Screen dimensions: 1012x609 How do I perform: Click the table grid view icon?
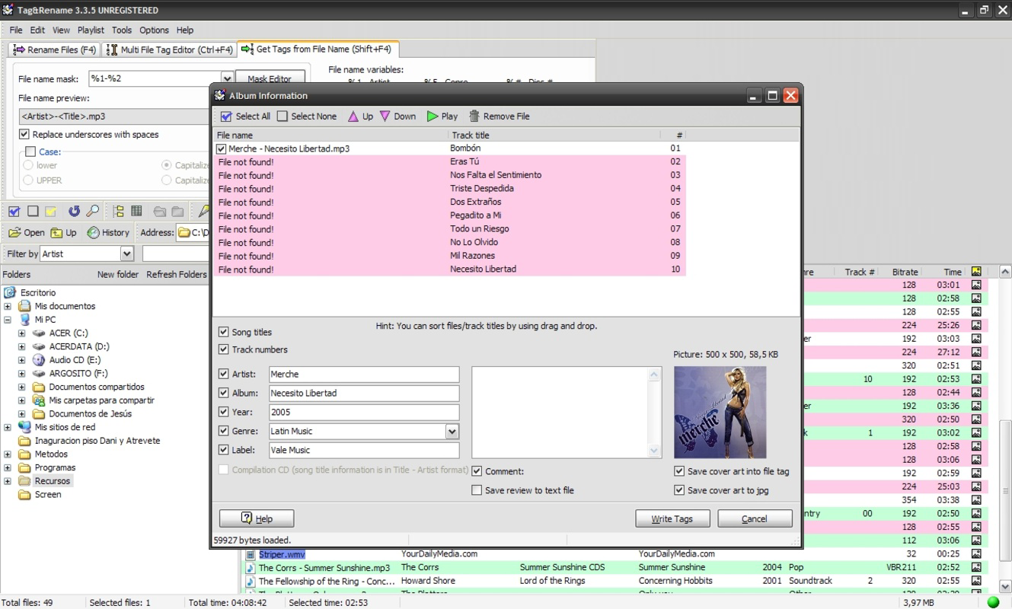(136, 212)
